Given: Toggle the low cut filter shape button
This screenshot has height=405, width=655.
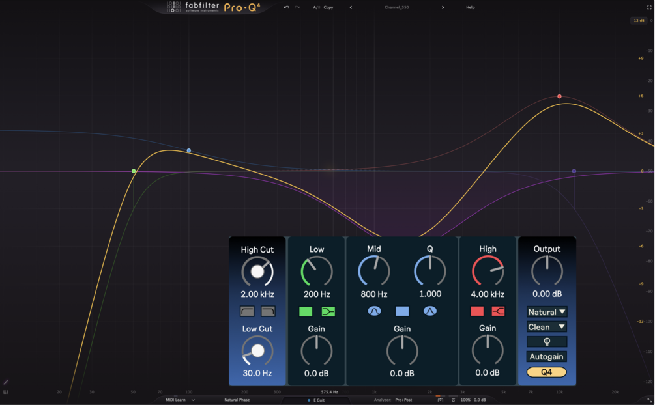Looking at the screenshot, I should coord(247,311).
